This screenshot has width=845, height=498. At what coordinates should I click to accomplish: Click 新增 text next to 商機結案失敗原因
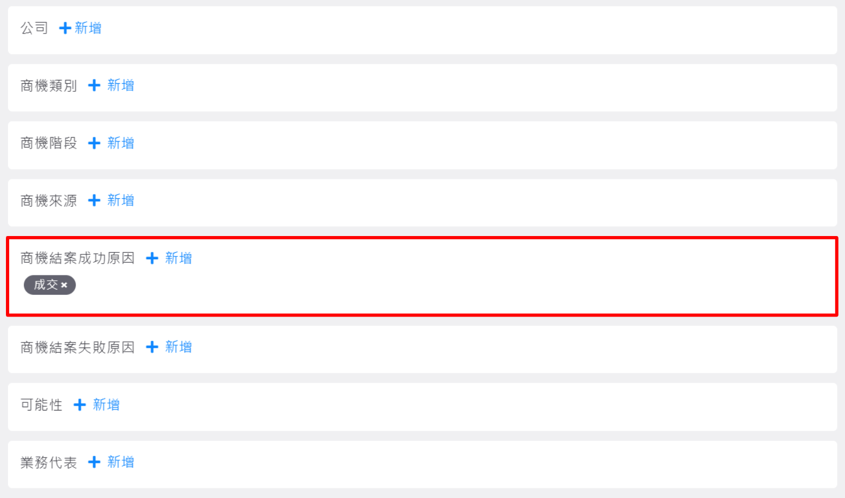pos(178,347)
